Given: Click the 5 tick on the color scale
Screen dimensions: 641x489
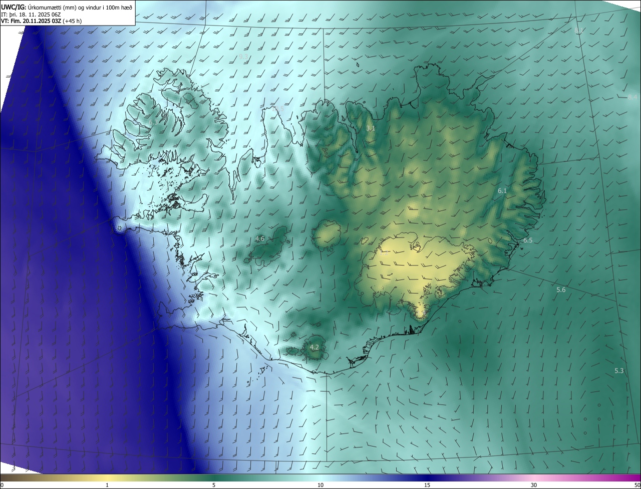Looking at the screenshot, I should tap(214, 485).
